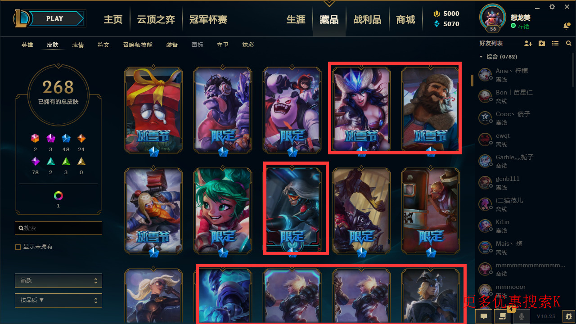576x324 pixels.
Task: Mute the voice microphone icon
Action: pos(522,316)
